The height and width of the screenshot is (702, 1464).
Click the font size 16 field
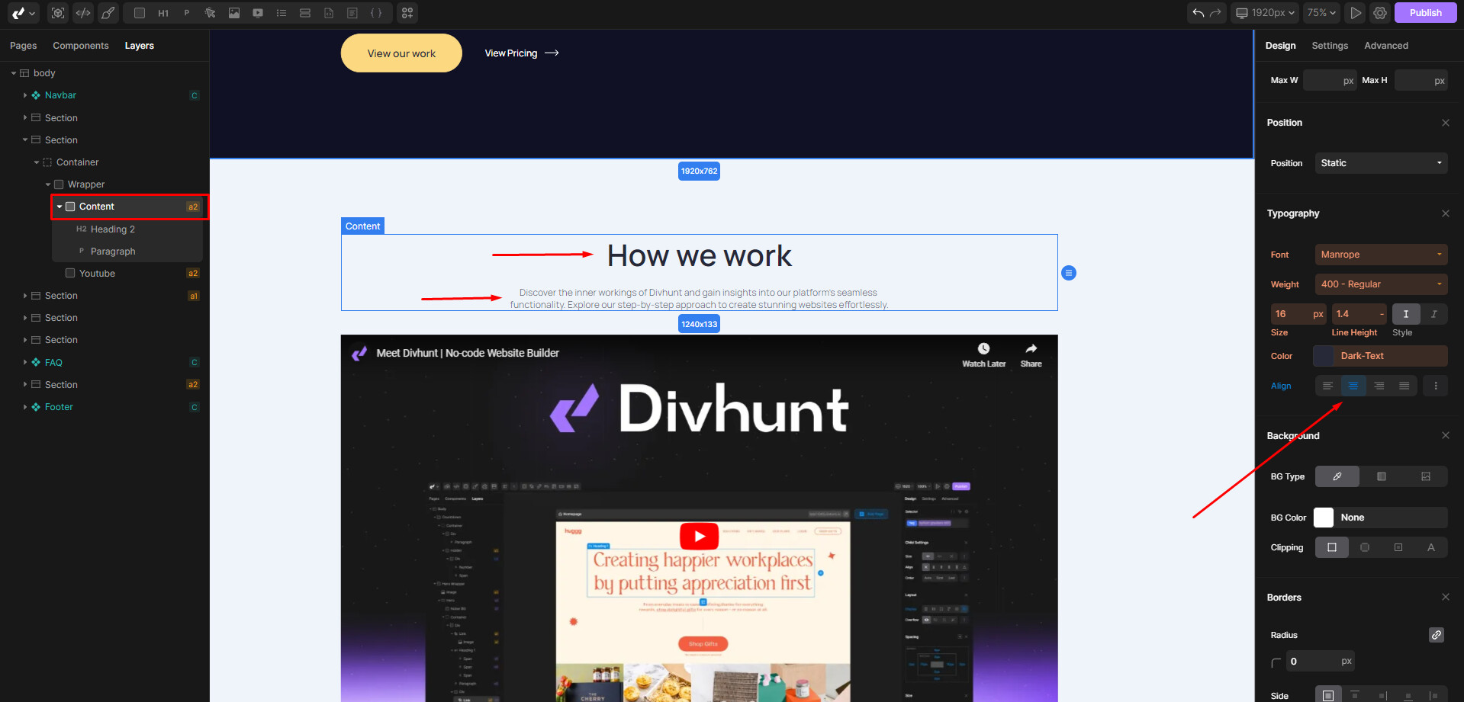[x=1298, y=314]
